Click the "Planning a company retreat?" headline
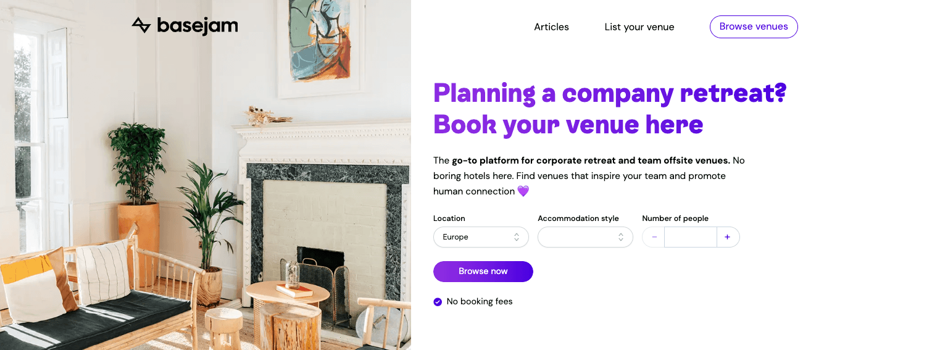Screen dimensions: 932x350 coord(609,93)
